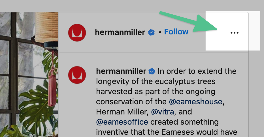Click "Herman Miller," plain text in caption

coord(122,112)
